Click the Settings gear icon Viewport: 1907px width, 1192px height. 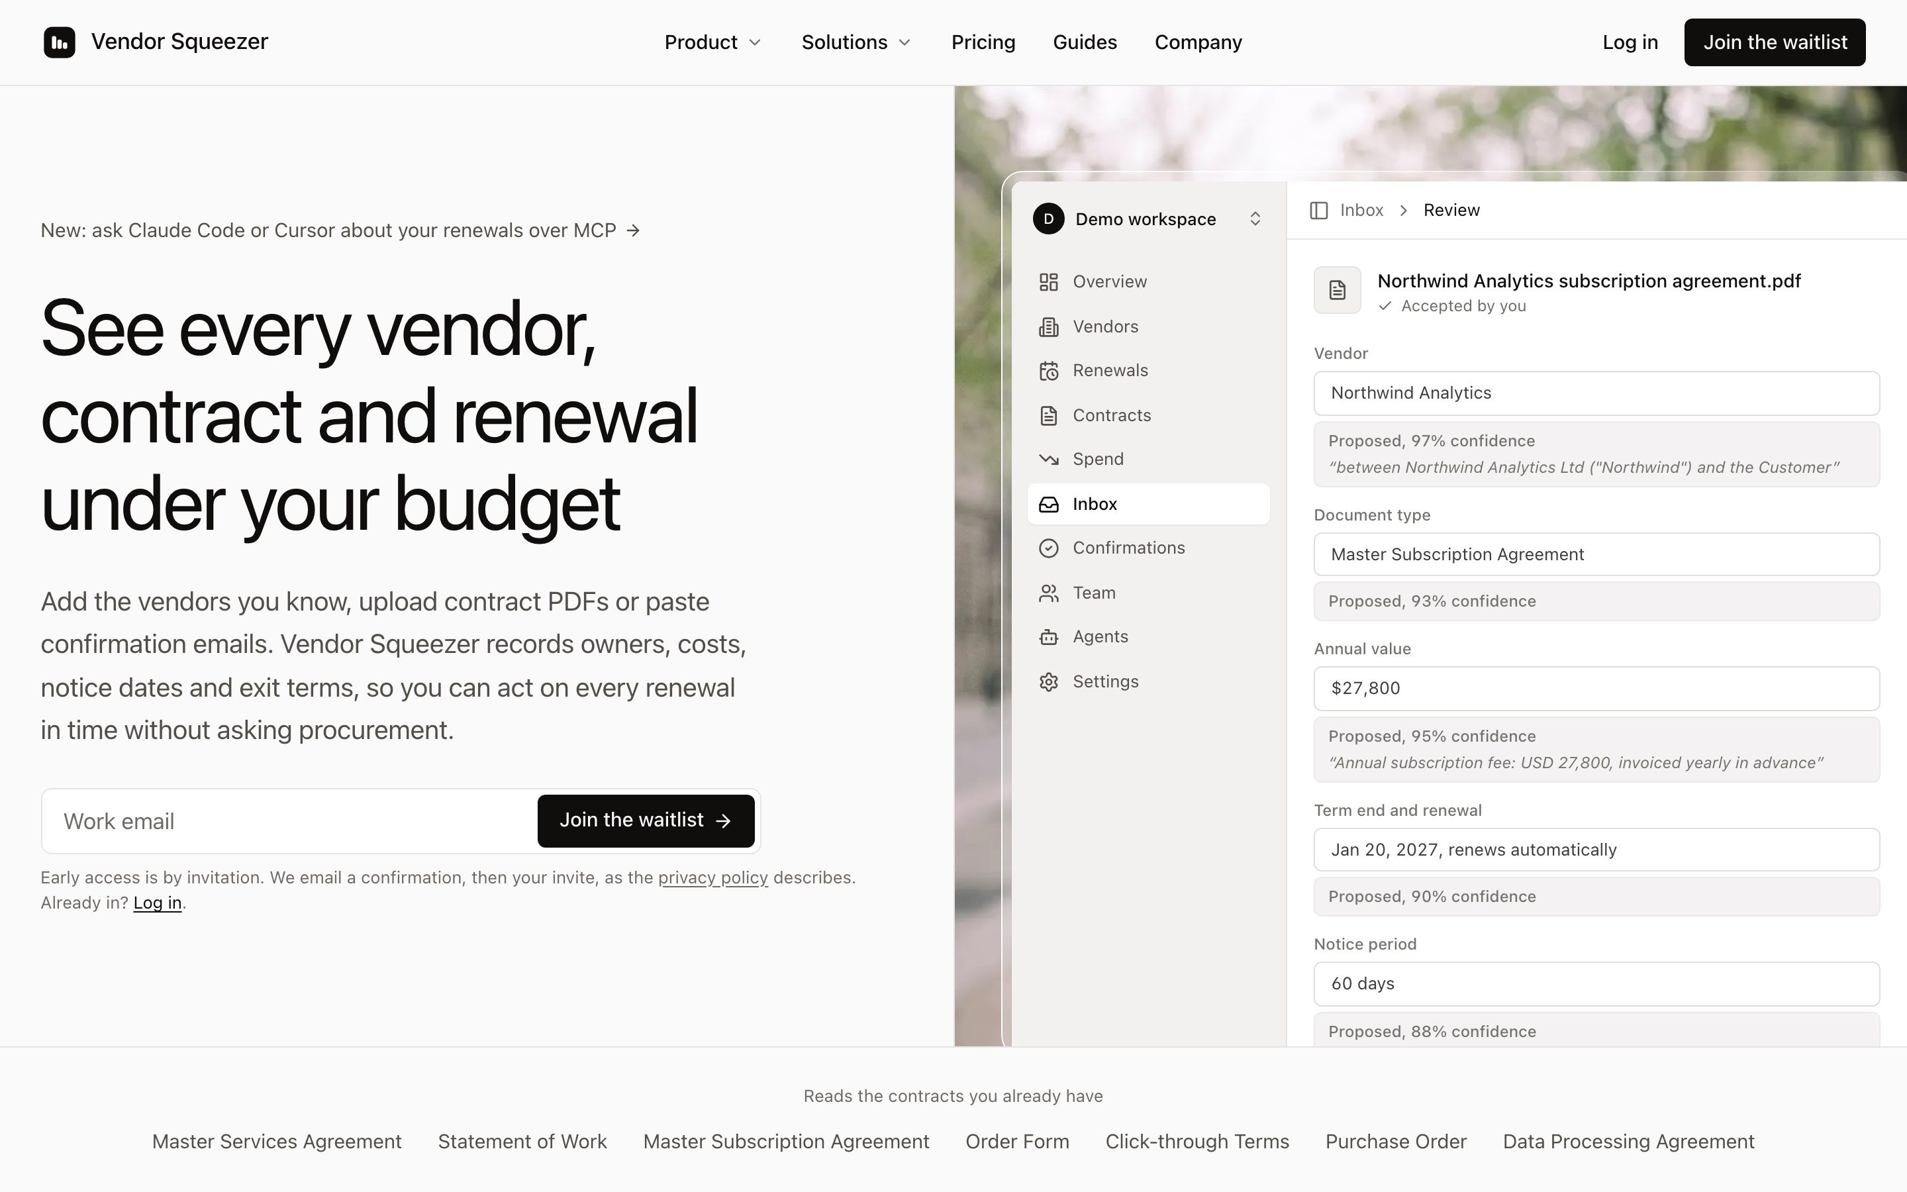coord(1048,682)
